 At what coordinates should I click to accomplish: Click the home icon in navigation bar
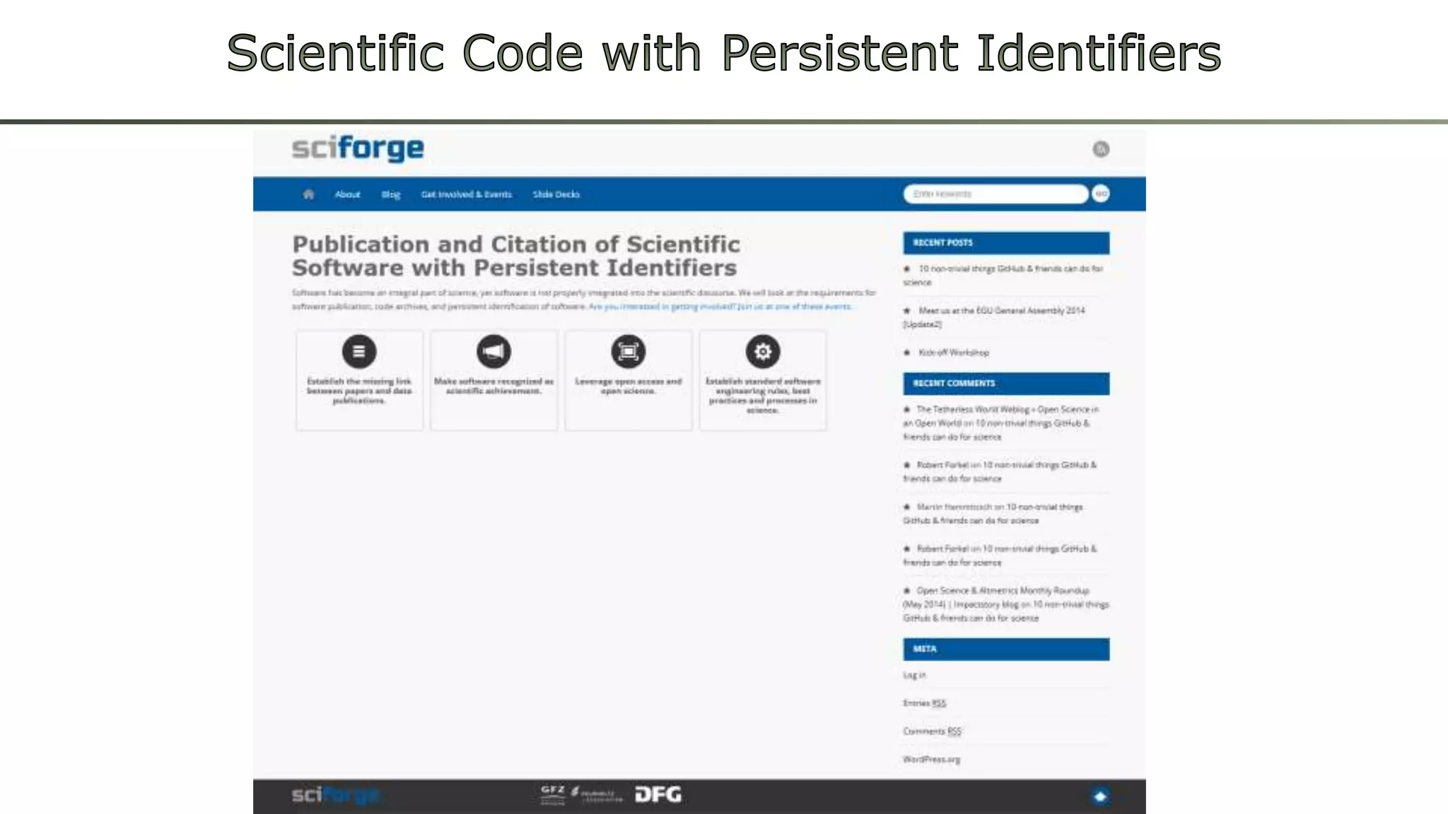308,194
